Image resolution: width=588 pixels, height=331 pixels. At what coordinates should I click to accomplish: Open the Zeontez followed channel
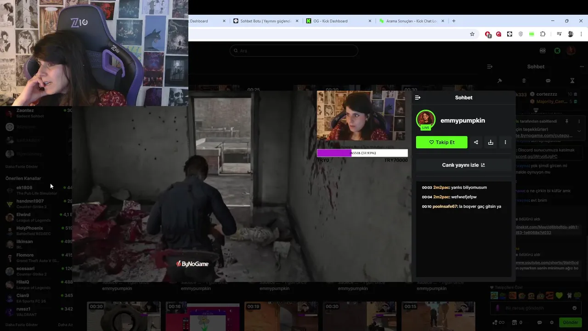click(39, 113)
